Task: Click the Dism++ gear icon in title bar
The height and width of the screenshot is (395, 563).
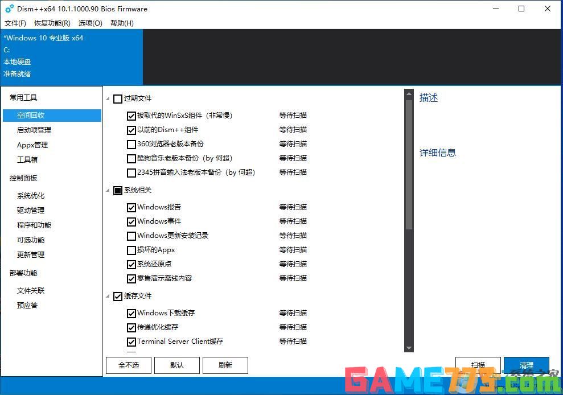Action: [10, 9]
